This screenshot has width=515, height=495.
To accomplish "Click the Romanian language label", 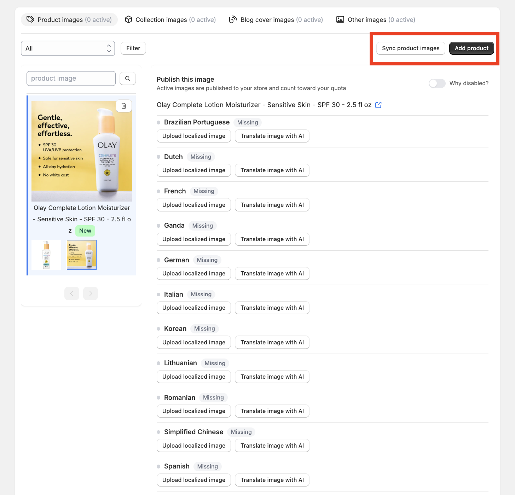I will (180, 398).
